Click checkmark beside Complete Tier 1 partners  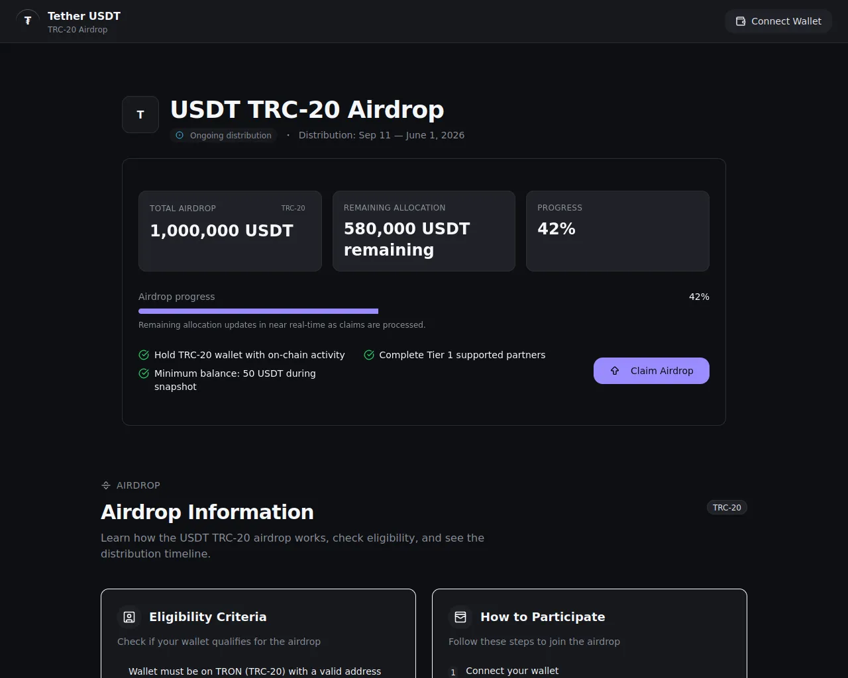(369, 355)
